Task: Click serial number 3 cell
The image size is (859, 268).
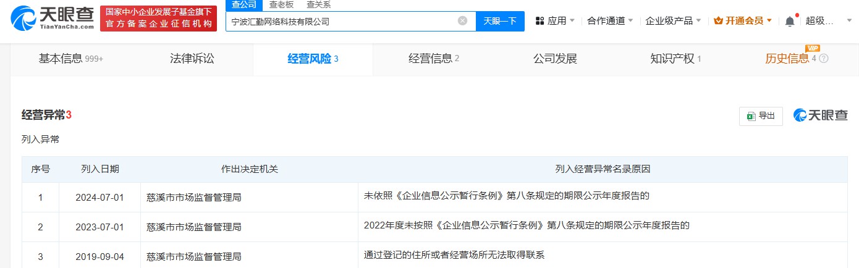Action: (x=40, y=256)
